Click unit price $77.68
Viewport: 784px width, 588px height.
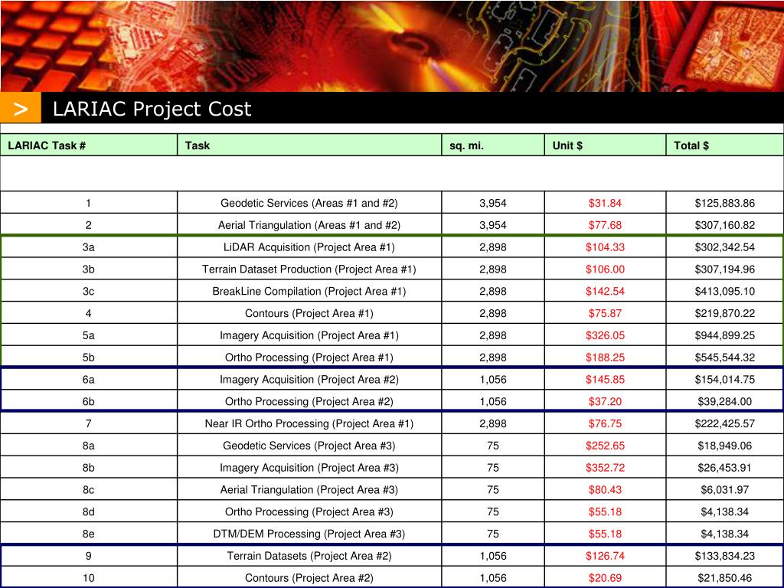(605, 225)
